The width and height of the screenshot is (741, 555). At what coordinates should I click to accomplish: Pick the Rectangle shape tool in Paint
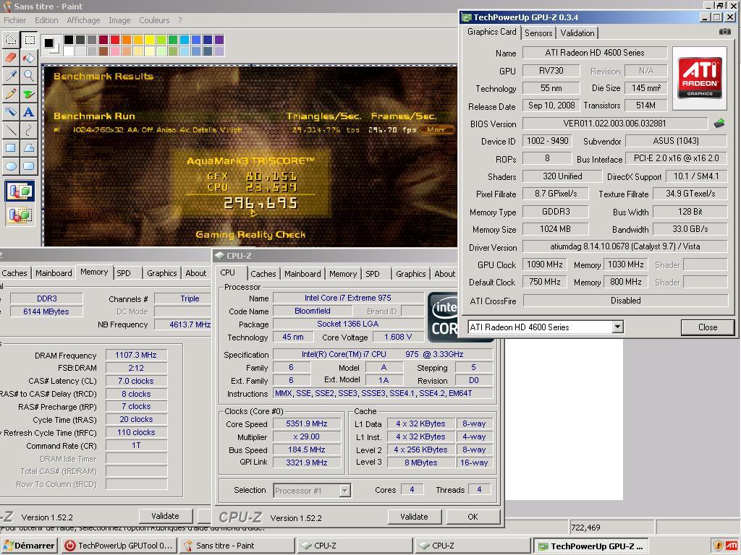coord(10,147)
